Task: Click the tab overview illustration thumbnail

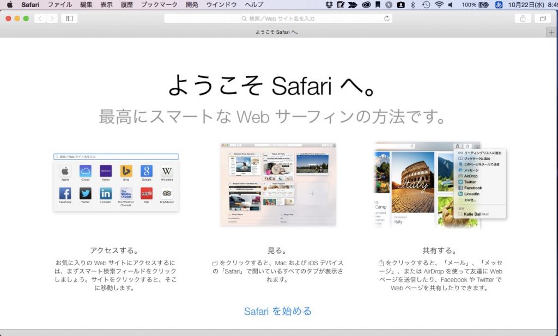Action: tap(278, 184)
